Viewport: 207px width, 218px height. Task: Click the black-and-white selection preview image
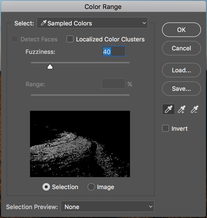(x=80, y=144)
